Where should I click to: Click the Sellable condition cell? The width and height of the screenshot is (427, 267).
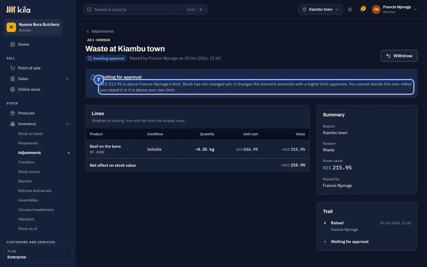(x=154, y=149)
